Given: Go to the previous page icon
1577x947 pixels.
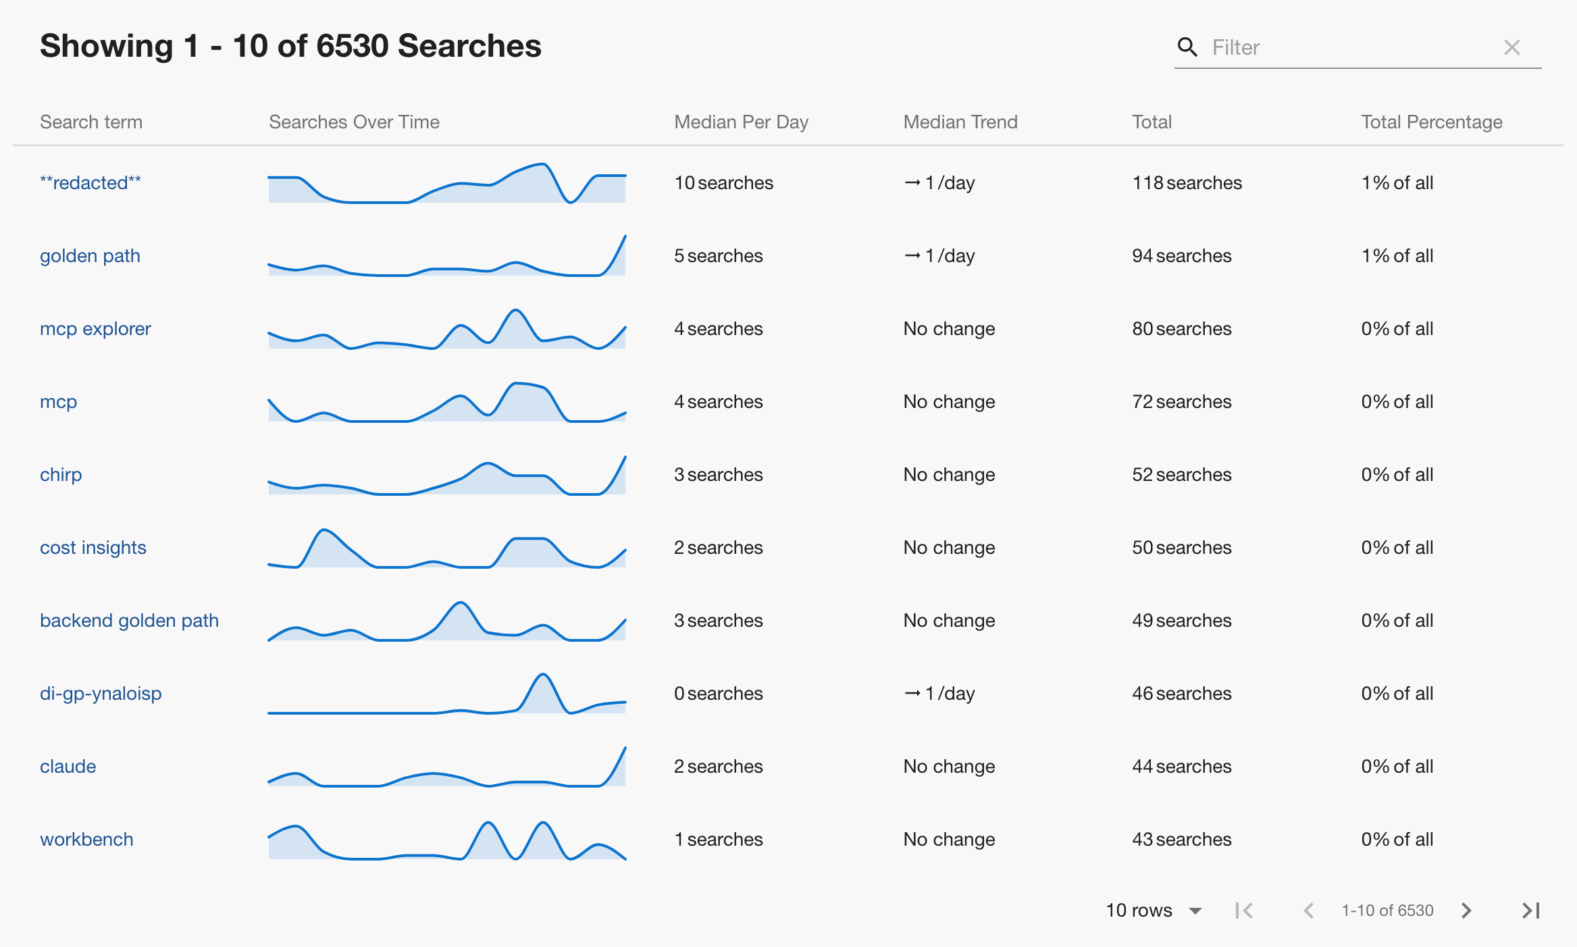Looking at the screenshot, I should click(1308, 911).
